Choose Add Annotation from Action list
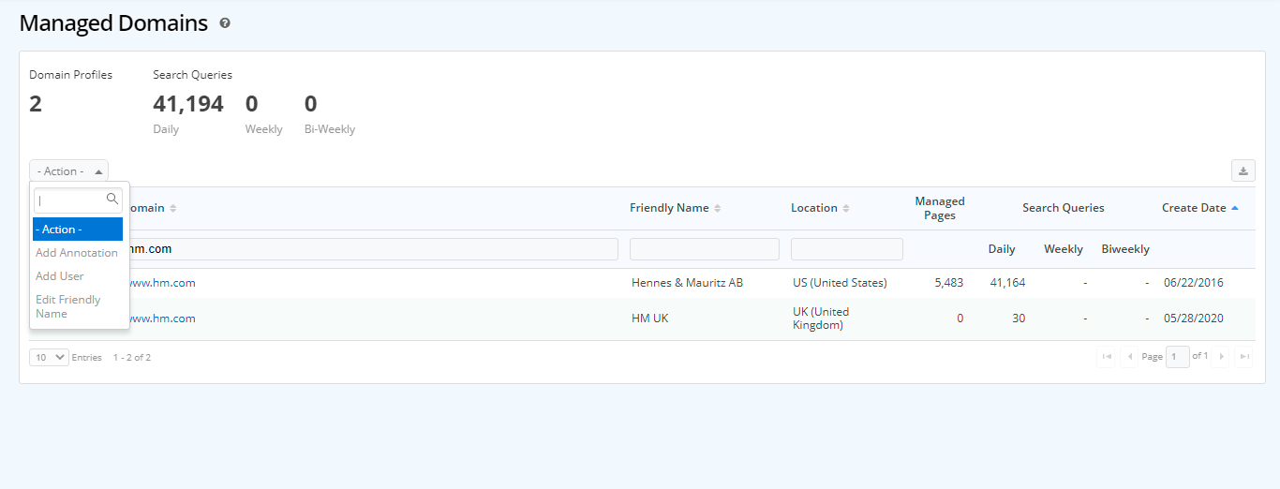This screenshot has height=489, width=1280. [77, 253]
